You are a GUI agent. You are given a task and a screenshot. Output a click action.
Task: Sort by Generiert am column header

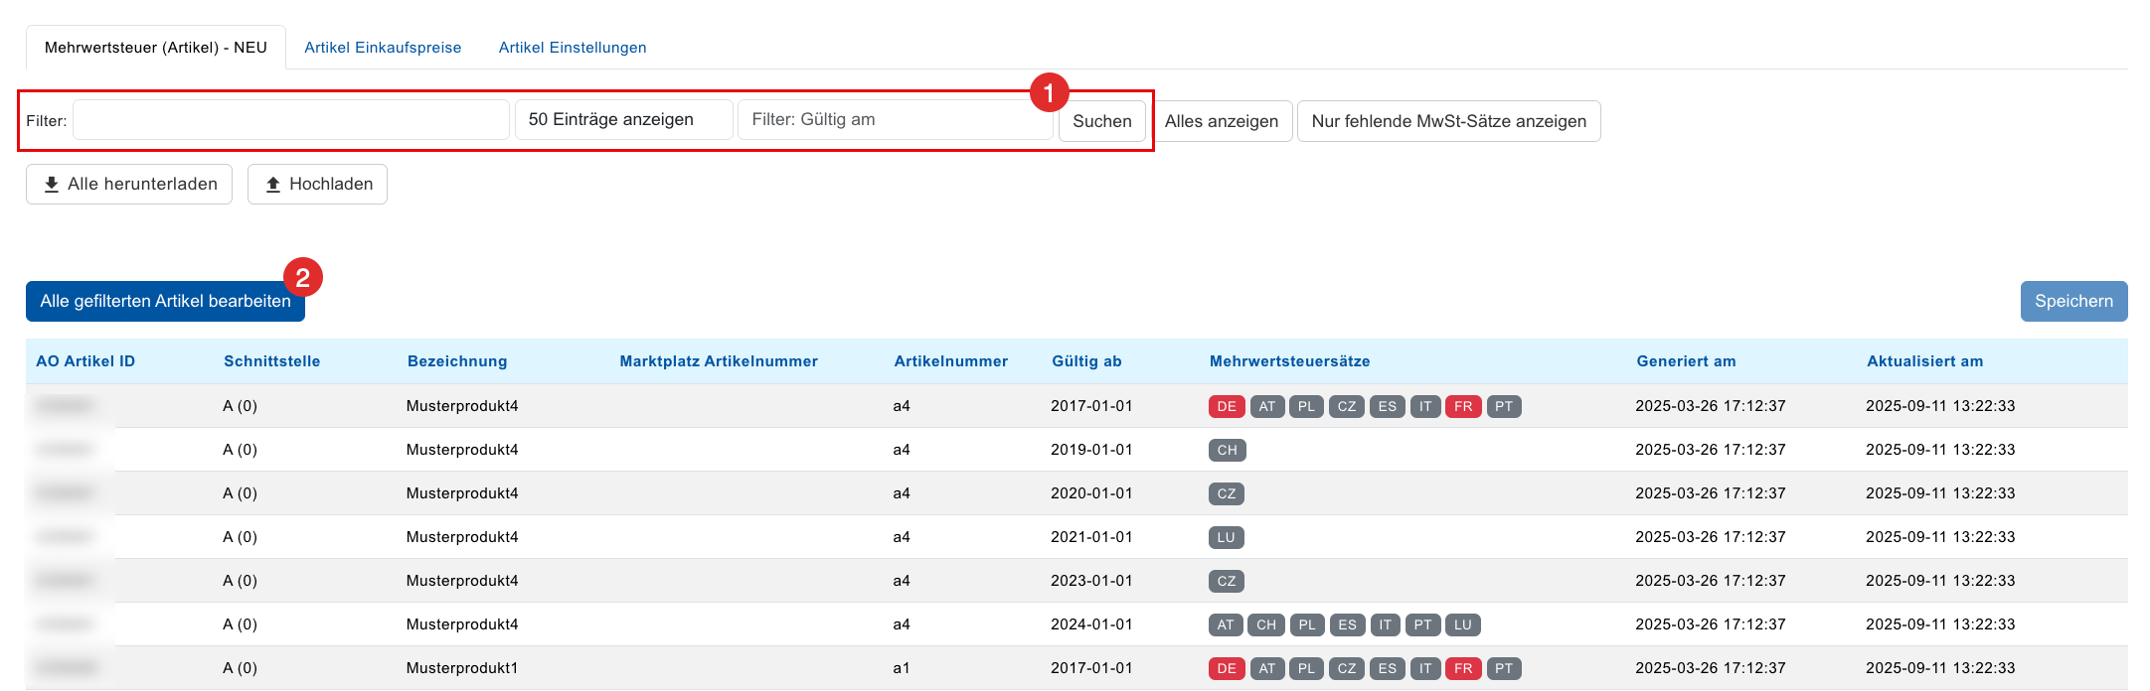(x=1686, y=361)
